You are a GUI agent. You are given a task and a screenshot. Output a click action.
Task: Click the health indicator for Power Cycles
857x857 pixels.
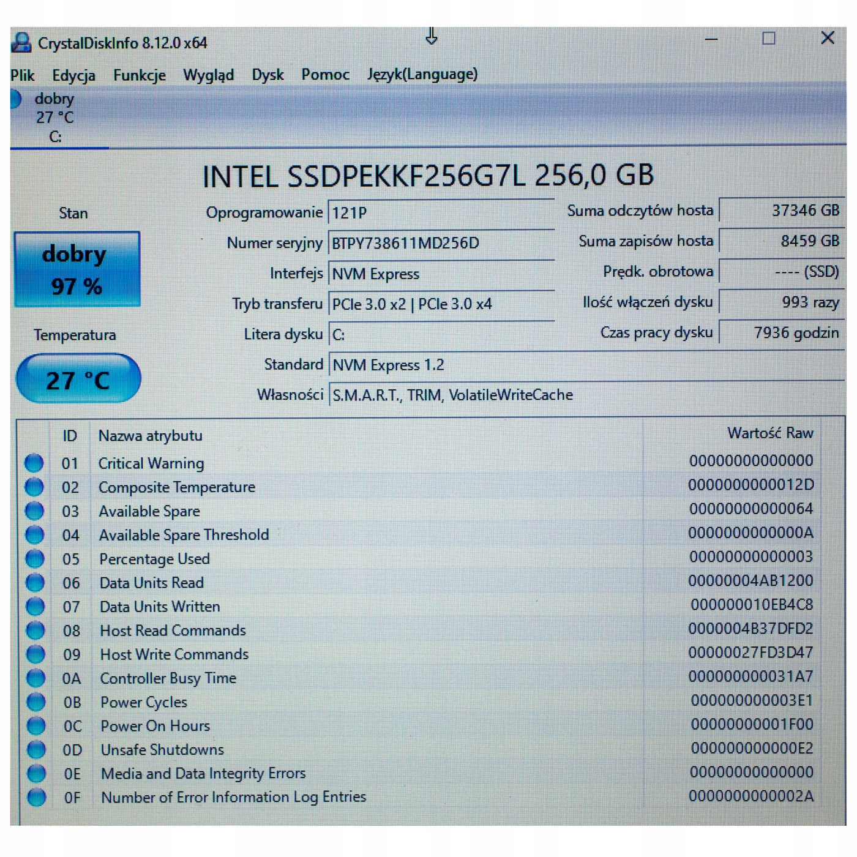click(x=34, y=702)
